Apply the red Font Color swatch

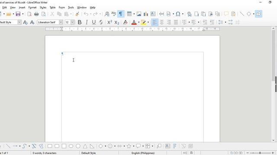tap(134, 22)
